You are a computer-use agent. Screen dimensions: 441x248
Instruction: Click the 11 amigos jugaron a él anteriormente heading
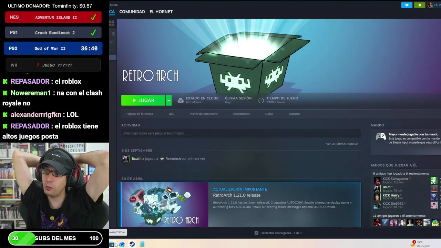(399, 216)
